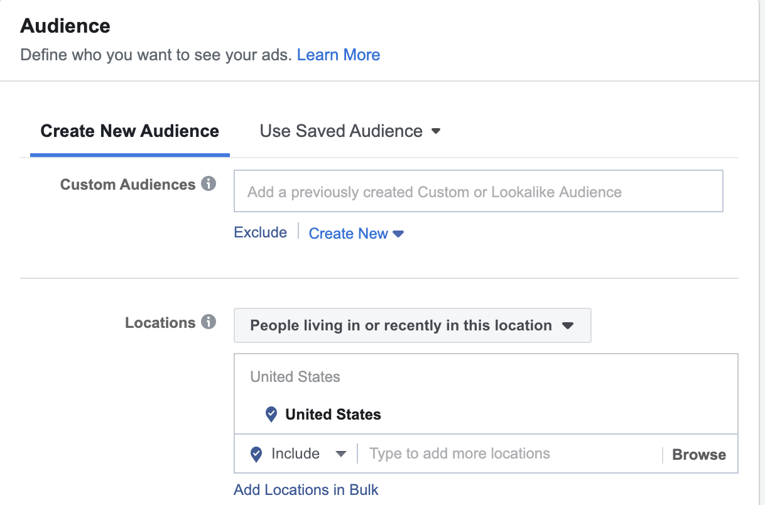Click the grey United States country heading
The image size is (765, 505).
pos(295,377)
